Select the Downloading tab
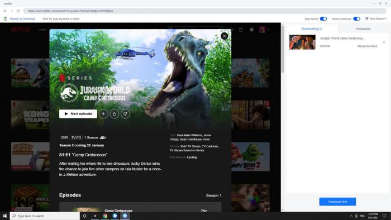Image resolution: width=391 pixels, height=220 pixels. coord(312,29)
